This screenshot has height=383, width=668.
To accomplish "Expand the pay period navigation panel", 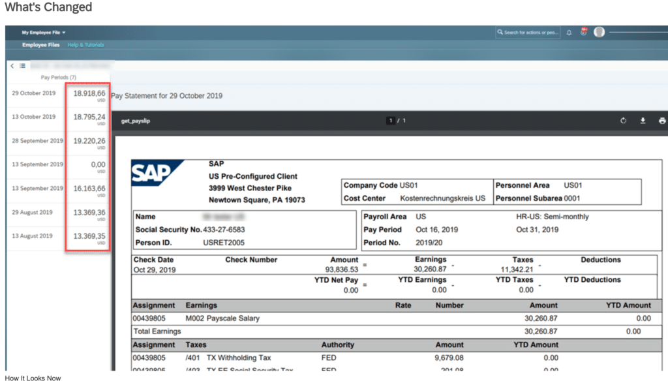I will (22, 66).
